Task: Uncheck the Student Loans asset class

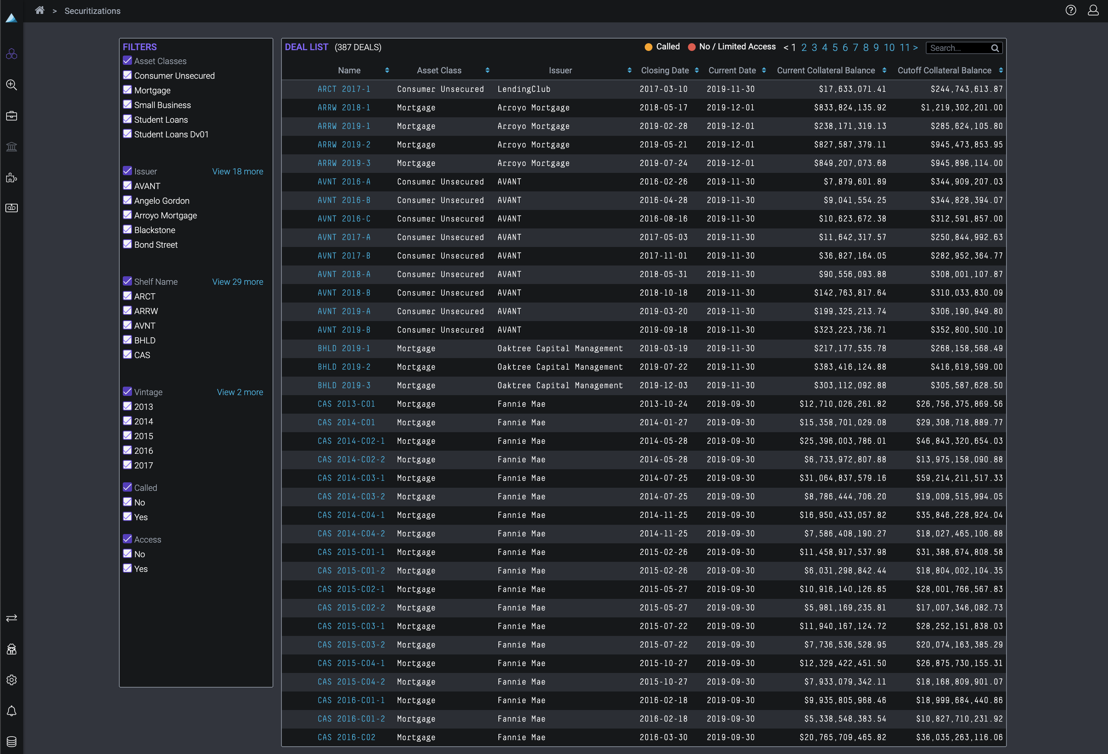Action: point(127,119)
